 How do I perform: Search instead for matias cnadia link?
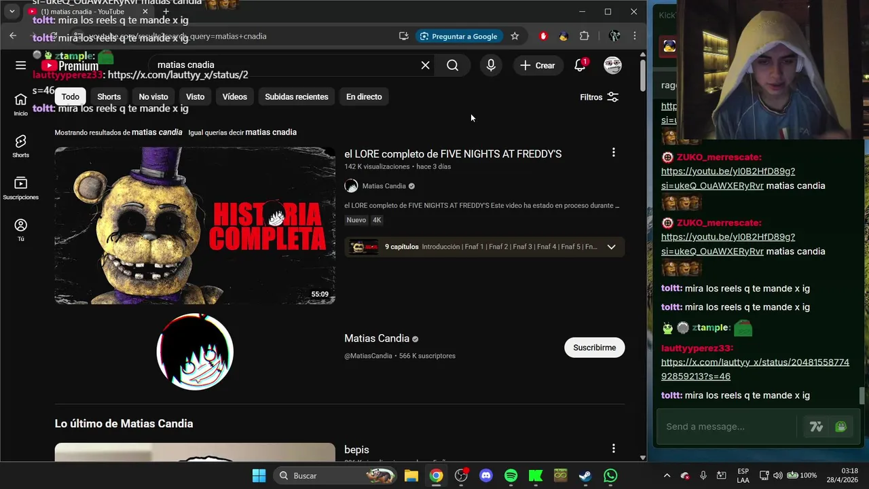[271, 132]
